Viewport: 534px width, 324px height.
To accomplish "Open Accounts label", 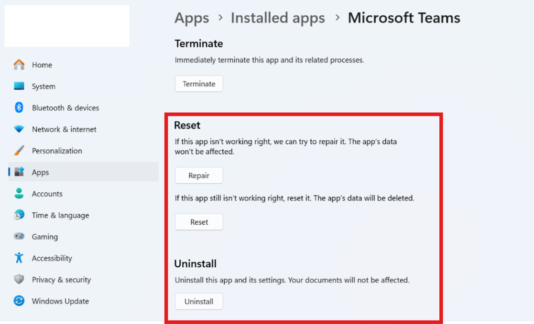I will [x=47, y=194].
